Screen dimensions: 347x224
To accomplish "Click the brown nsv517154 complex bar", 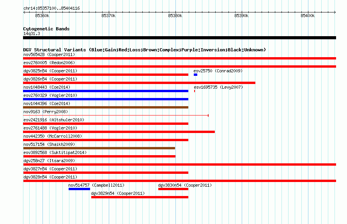I will pyautogui.click(x=99, y=148).
